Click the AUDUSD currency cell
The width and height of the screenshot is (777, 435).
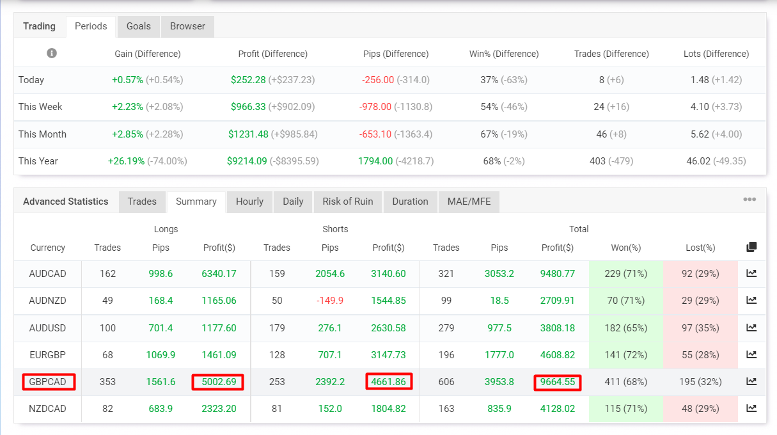(48, 328)
